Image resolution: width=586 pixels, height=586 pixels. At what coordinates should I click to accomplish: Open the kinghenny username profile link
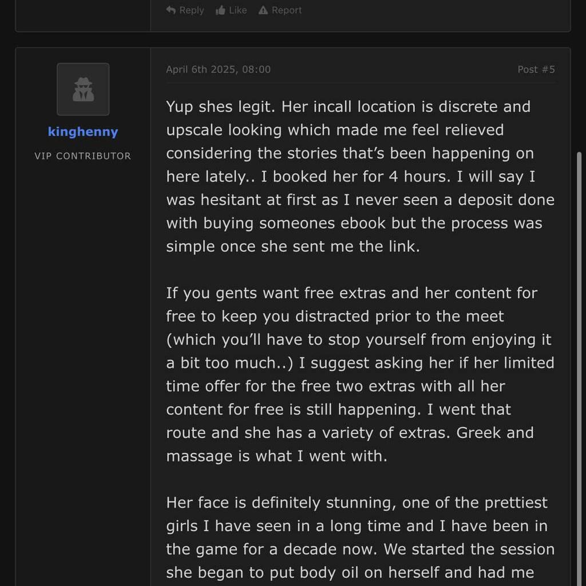[83, 132]
